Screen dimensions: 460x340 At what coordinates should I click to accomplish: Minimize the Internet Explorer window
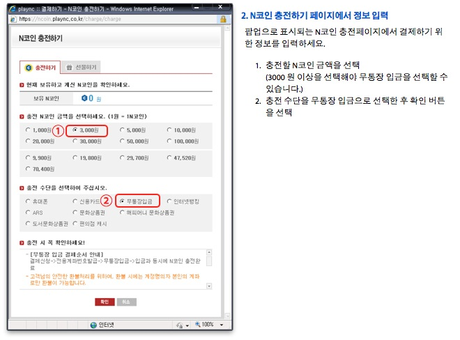click(197, 8)
